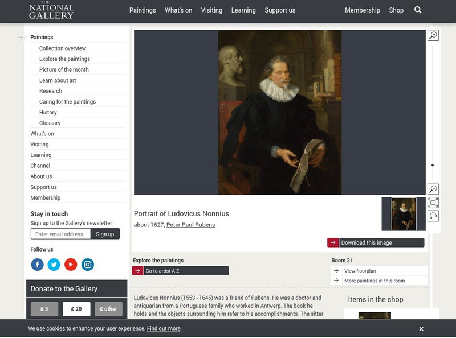This screenshot has height=338, width=456.
Task: Click arrow icon beside Go to artist A-Z
Action: coord(137,271)
